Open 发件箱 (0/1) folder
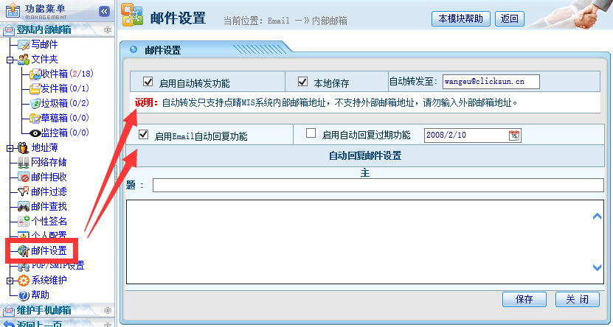Viewport: 613px width, 327px height. (66, 89)
